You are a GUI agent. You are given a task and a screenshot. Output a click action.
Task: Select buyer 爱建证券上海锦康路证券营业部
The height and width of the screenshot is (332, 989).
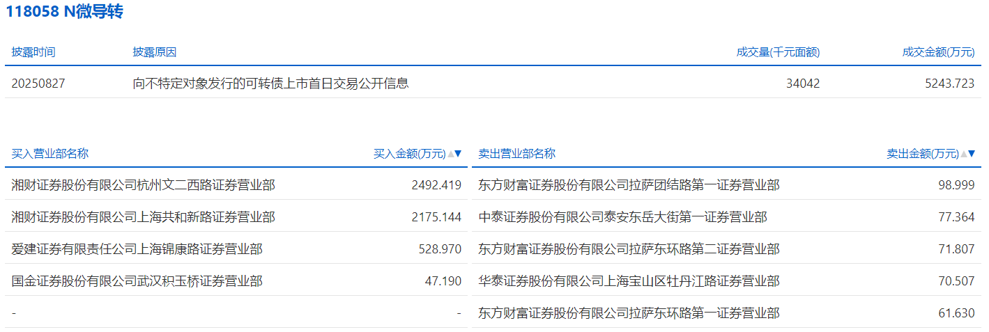click(x=137, y=249)
